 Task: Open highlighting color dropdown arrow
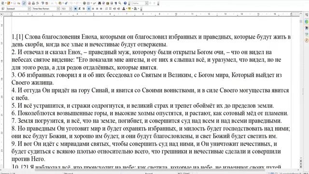[x=132, y=9]
